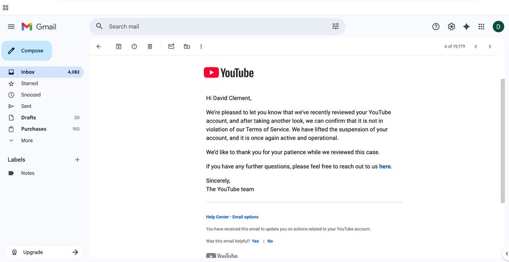Click the '6 of 19,779' counter
This screenshot has width=509, height=262.
pos(455,46)
